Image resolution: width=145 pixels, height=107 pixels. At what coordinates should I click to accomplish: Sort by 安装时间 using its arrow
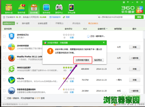click(x=107, y=29)
